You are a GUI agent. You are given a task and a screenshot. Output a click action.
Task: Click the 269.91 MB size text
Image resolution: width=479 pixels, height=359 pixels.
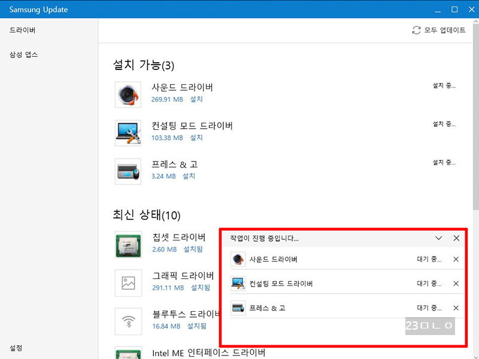tap(167, 99)
